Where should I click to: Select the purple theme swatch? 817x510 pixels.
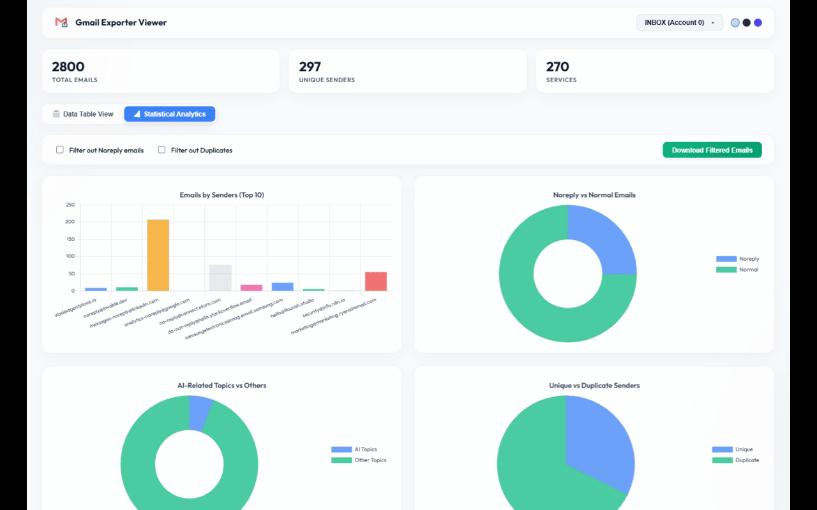pos(758,22)
